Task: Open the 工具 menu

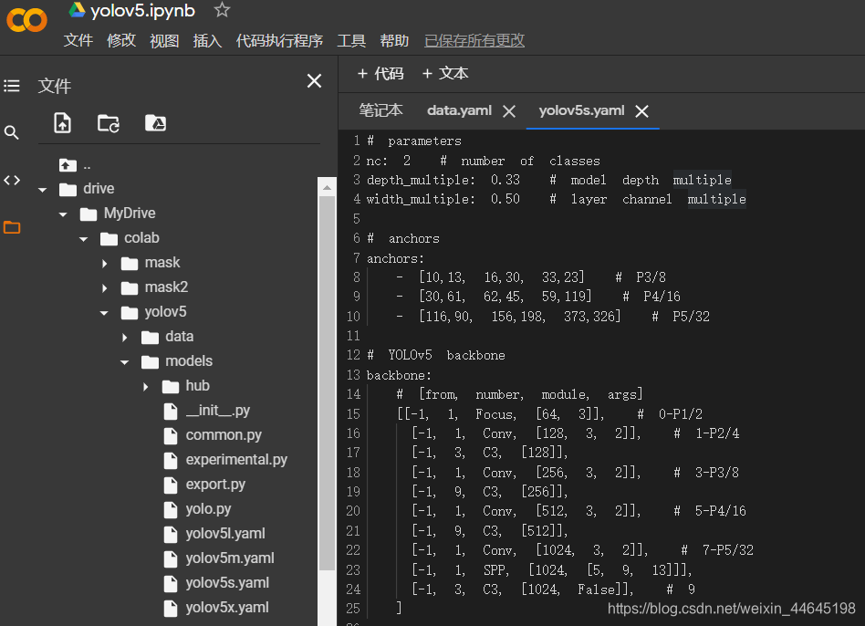Action: pos(351,41)
